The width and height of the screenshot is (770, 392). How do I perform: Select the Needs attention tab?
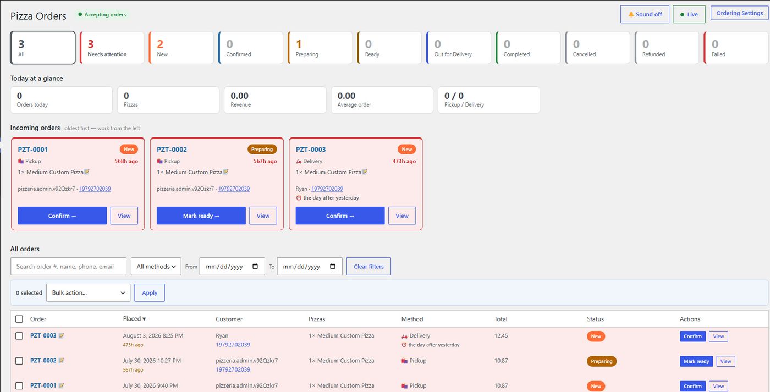[x=112, y=48]
